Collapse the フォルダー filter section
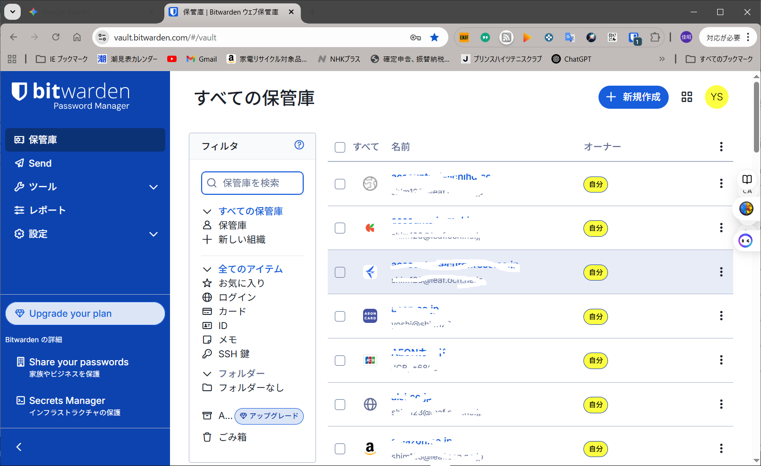761x466 pixels. tap(207, 374)
